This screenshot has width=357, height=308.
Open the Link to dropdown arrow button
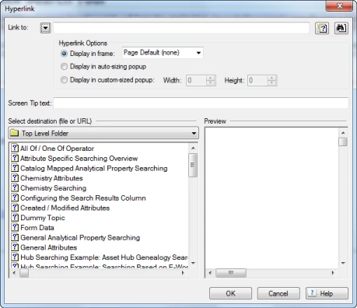[x=45, y=28]
